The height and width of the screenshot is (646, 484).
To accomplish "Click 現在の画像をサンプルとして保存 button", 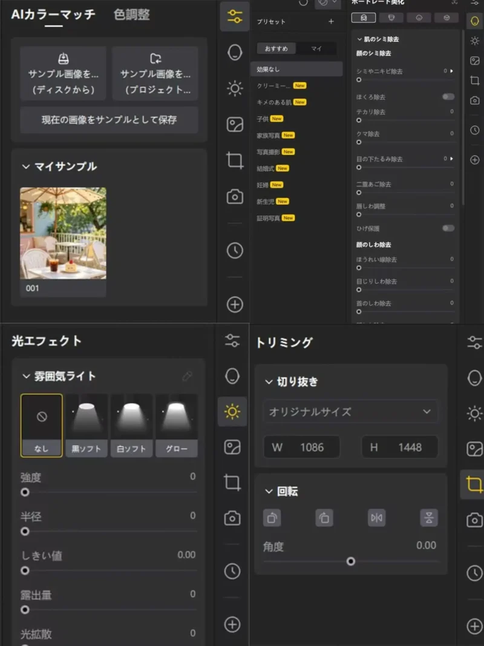I will pyautogui.click(x=109, y=120).
